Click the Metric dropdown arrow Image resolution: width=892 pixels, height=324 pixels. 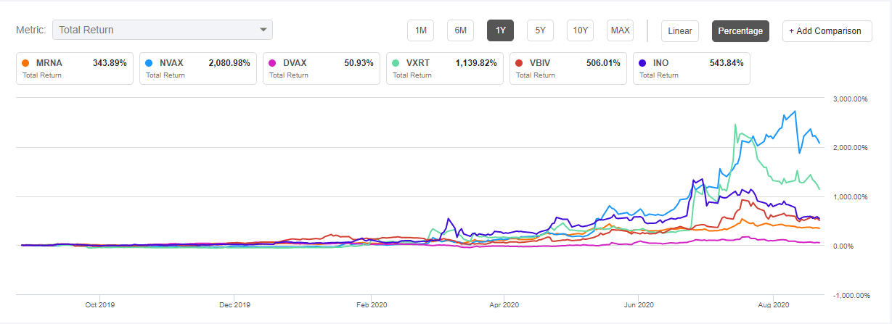[263, 30]
